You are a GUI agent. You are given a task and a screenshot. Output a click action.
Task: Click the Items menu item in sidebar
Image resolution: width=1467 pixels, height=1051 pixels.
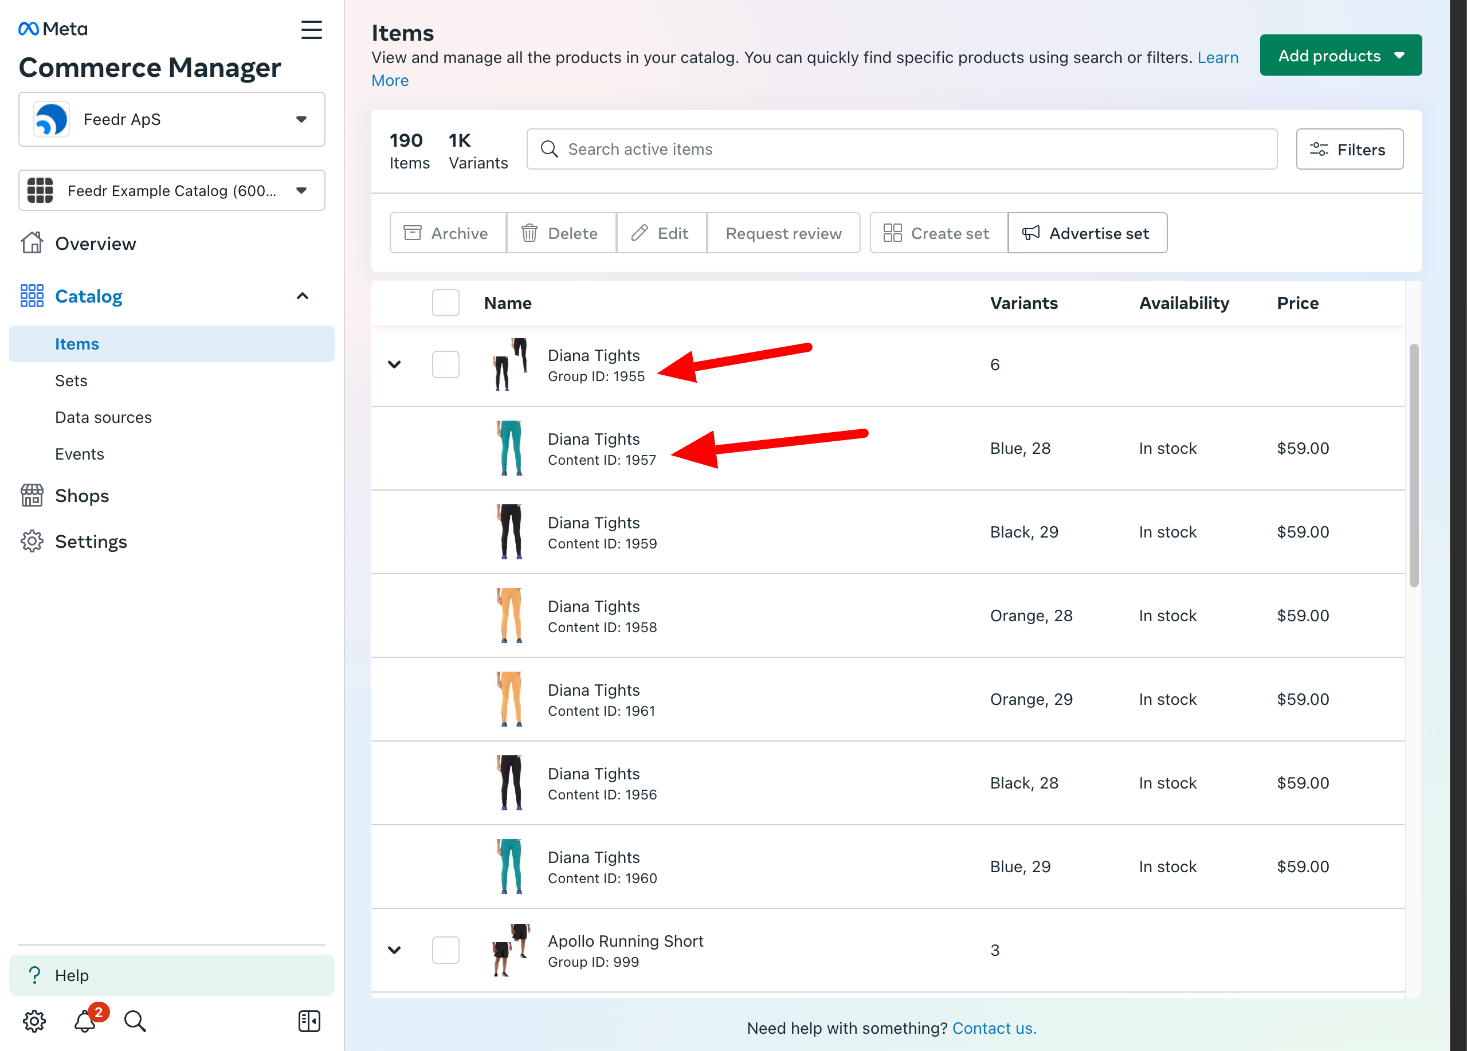tap(77, 342)
